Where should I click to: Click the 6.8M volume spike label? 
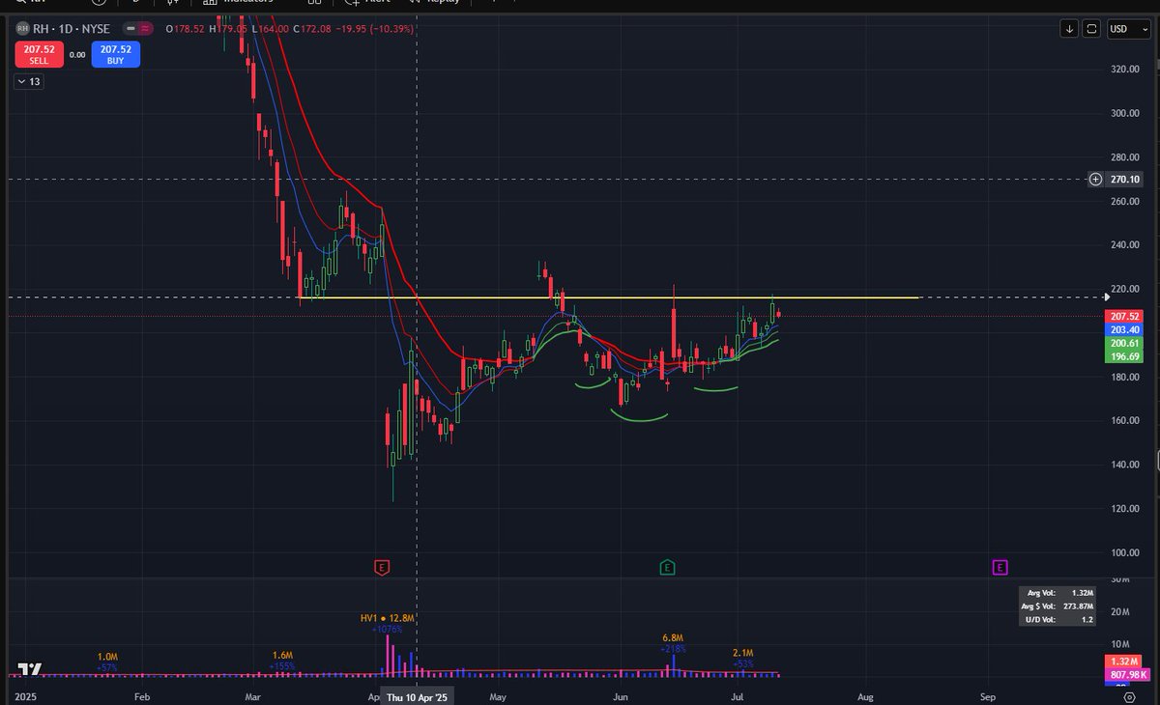coord(674,638)
